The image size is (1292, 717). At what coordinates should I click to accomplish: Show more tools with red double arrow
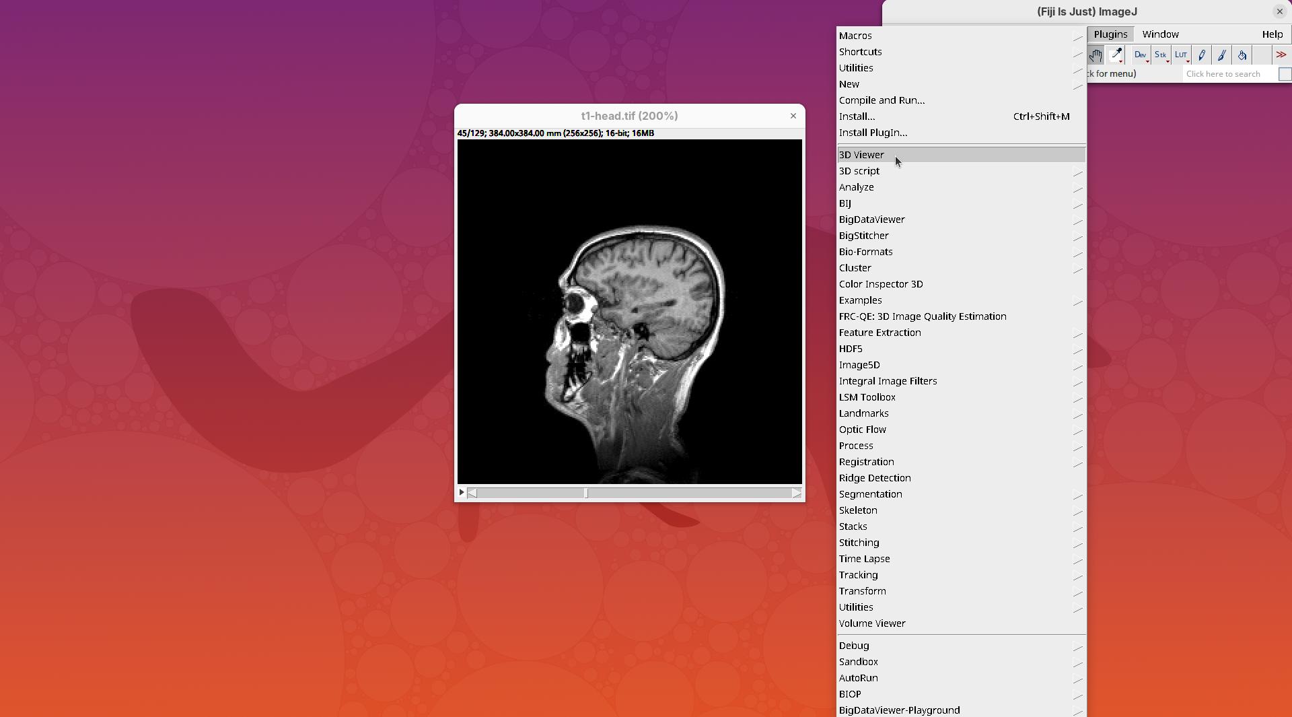pyautogui.click(x=1281, y=55)
